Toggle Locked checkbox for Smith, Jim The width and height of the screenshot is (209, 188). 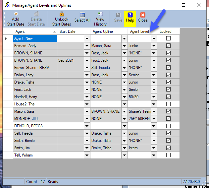coord(168,148)
